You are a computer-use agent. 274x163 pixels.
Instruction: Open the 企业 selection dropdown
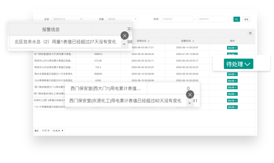pyautogui.click(x=67, y=19)
